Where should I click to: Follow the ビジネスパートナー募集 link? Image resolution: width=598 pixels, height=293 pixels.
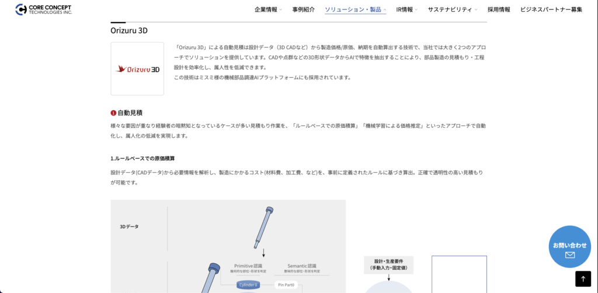pos(551,9)
